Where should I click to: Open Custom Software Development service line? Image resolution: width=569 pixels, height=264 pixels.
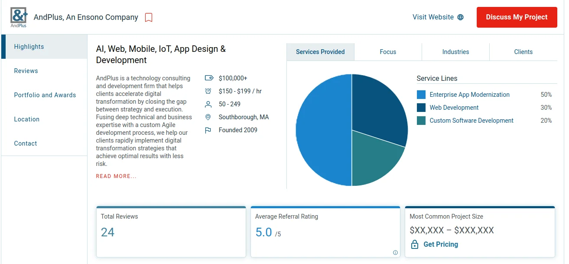[471, 121]
